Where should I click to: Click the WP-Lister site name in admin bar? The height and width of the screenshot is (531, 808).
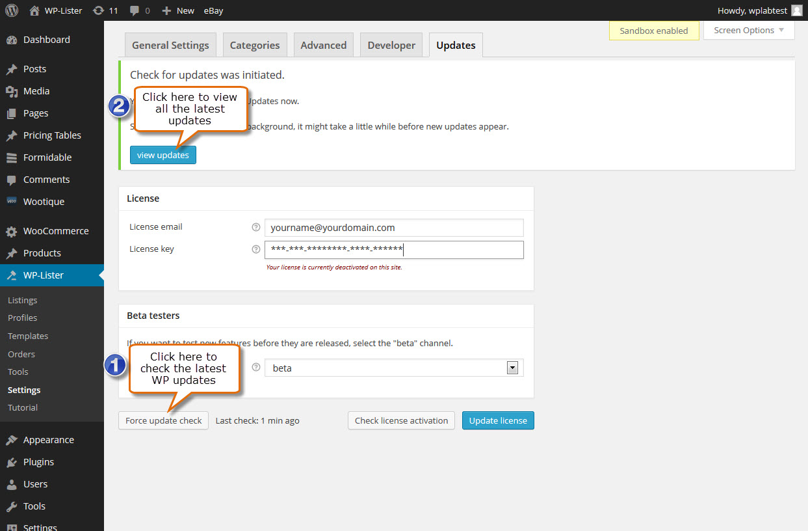(x=63, y=10)
